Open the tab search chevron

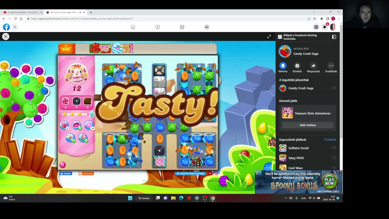click(314, 12)
